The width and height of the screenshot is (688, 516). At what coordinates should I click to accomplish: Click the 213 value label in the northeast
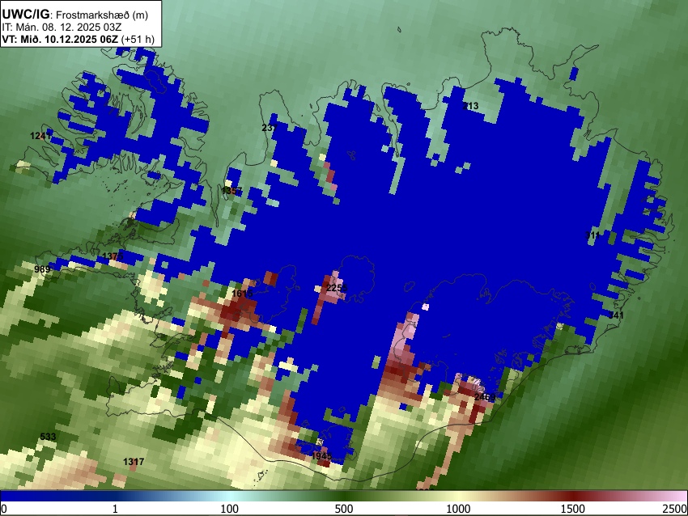tap(470, 106)
